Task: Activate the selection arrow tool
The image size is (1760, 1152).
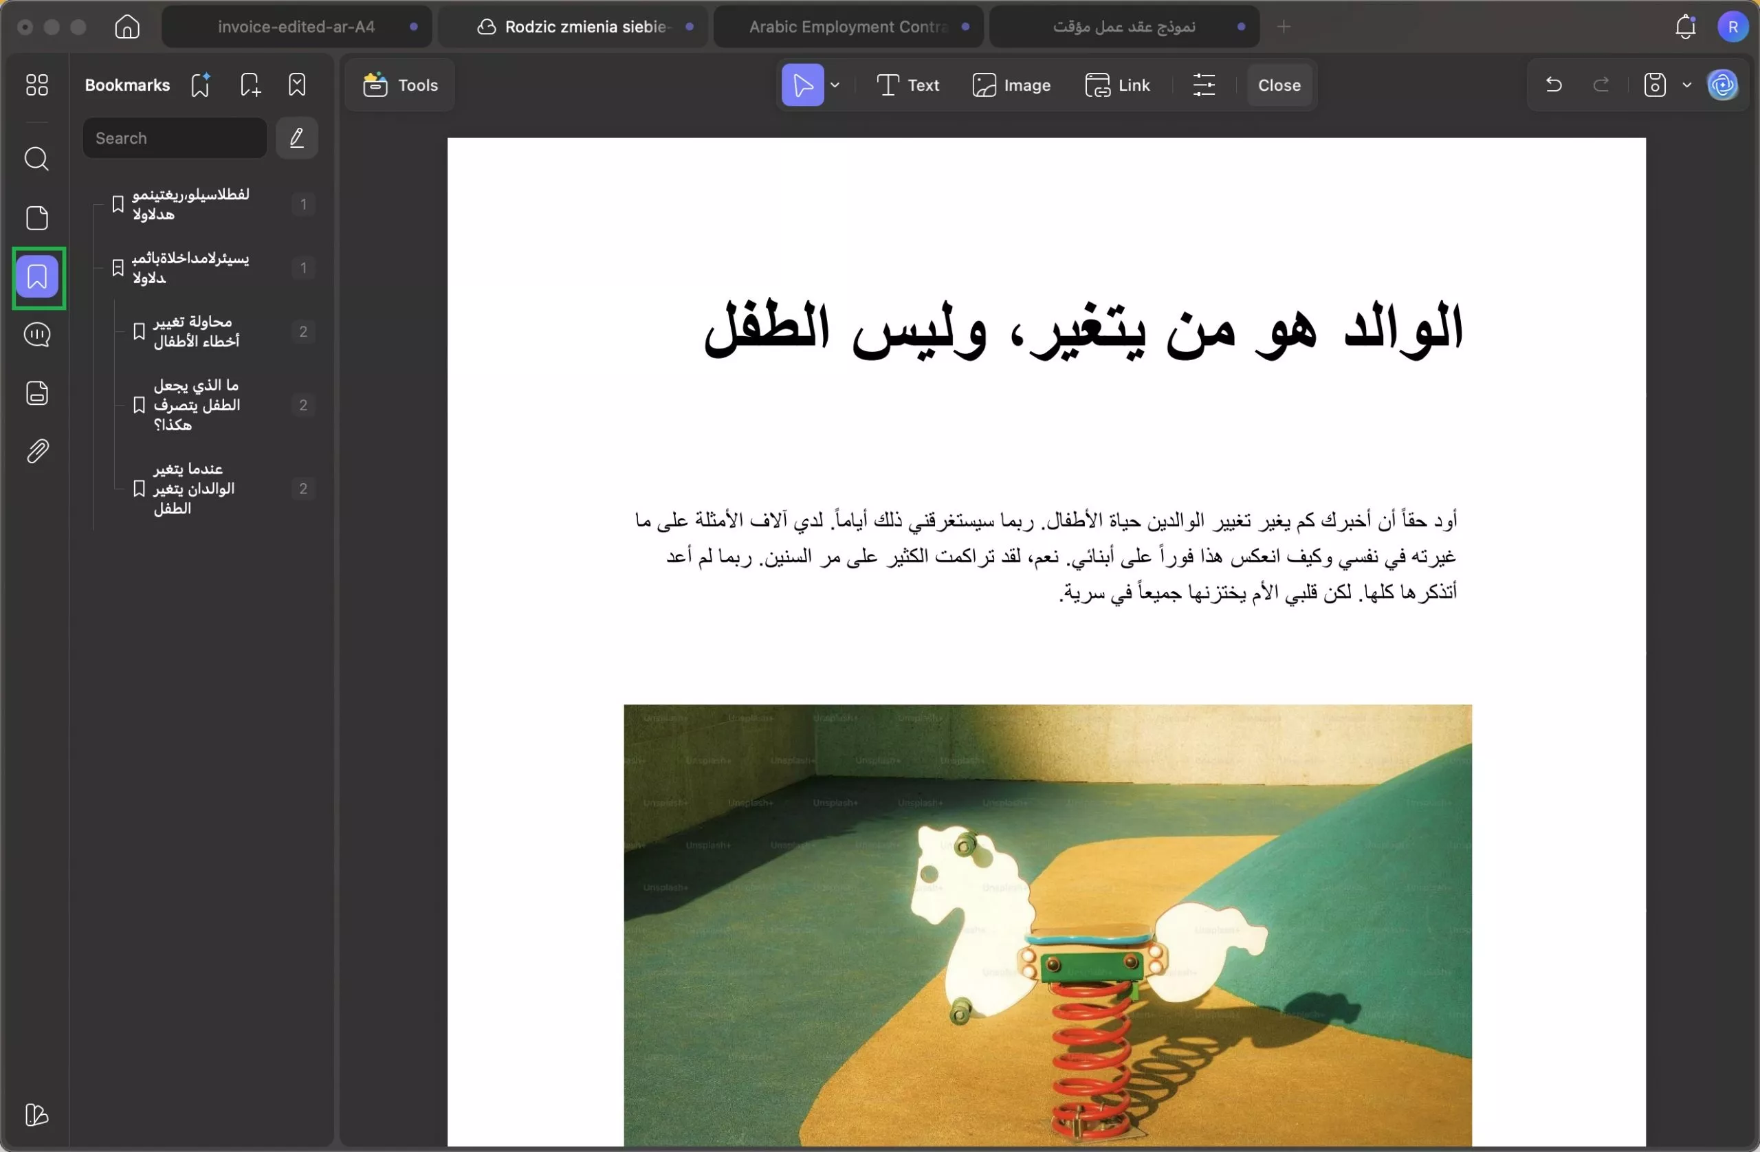Action: click(x=802, y=85)
